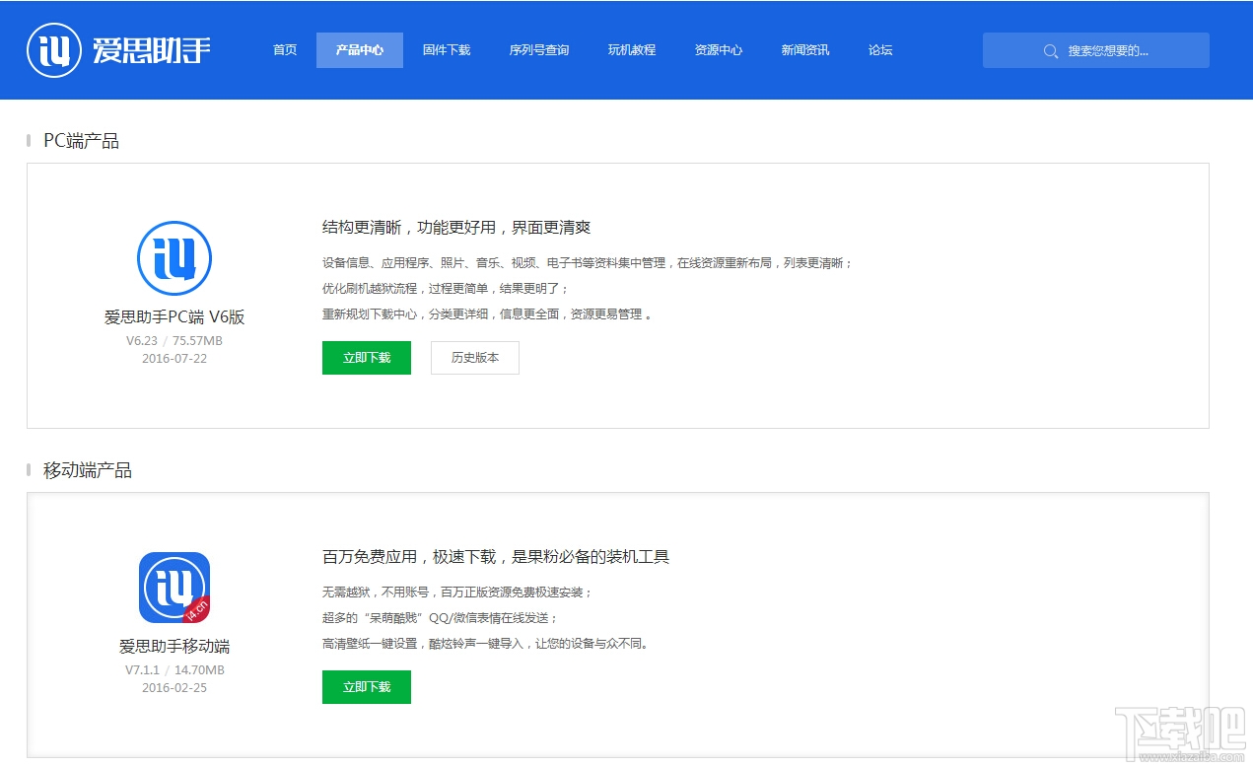
Task: Click the 移动端产品 section heading
Action: (x=87, y=470)
